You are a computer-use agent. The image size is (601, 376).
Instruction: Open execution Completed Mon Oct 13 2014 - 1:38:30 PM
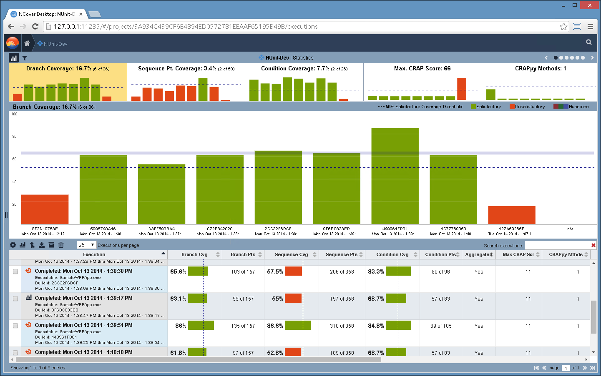pos(84,271)
